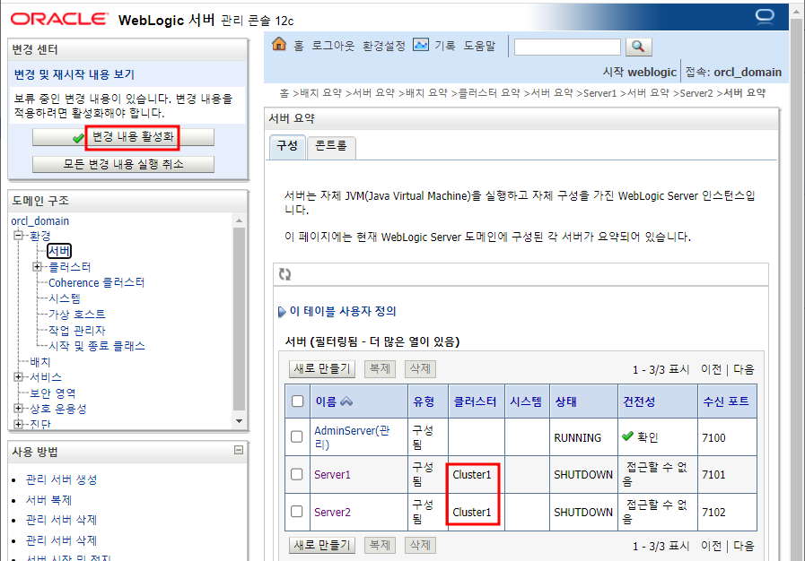Screen dimensions: 805x561
Task: Click the 복제 button above the table
Action: coord(380,368)
